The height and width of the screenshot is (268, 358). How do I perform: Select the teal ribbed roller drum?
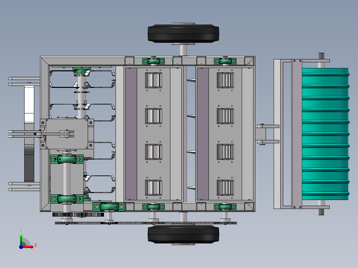(325, 134)
